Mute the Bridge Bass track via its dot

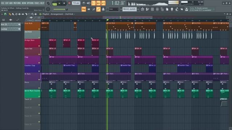[x=39, y=46]
